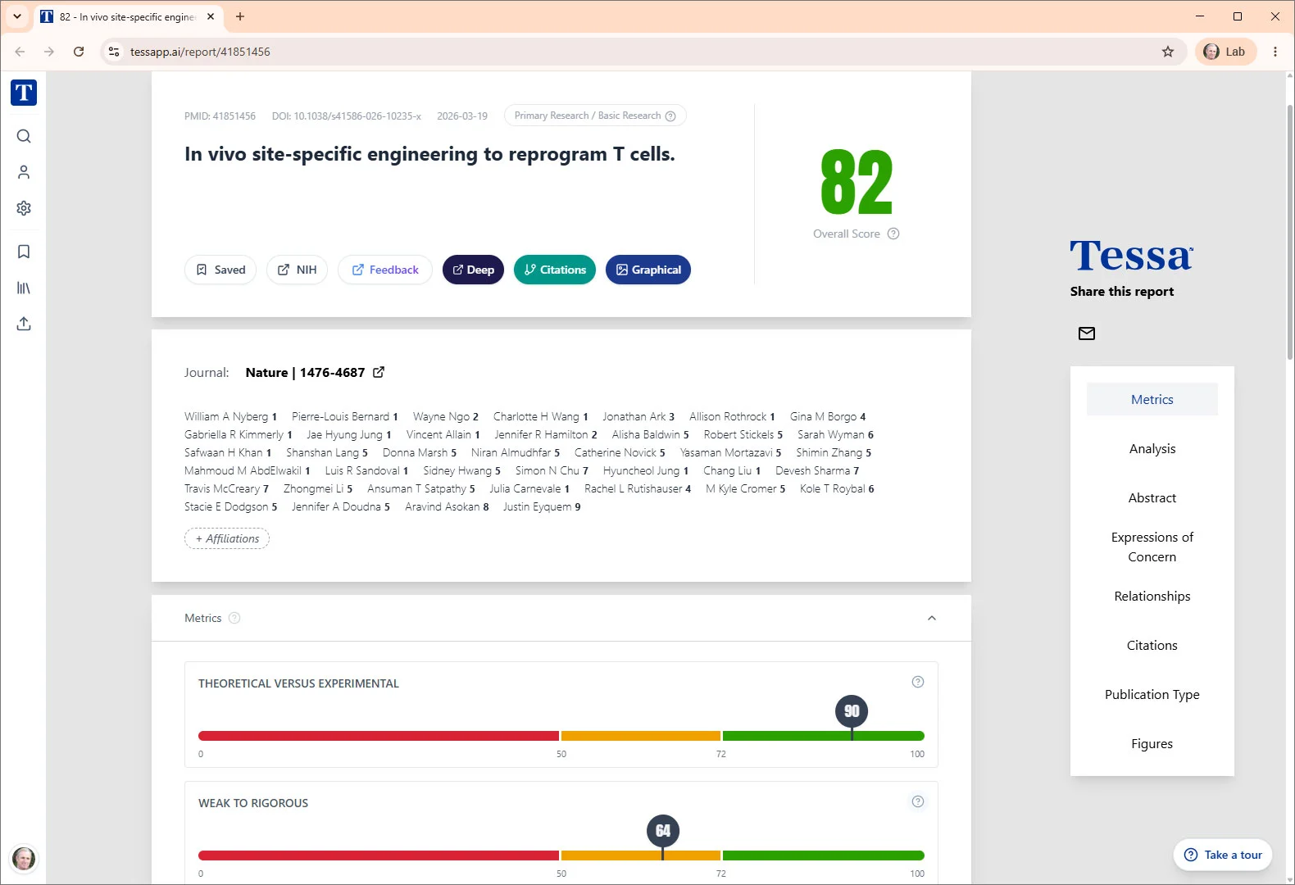1295x885 pixels.
Task: Reload the page in browser
Action: point(79,52)
